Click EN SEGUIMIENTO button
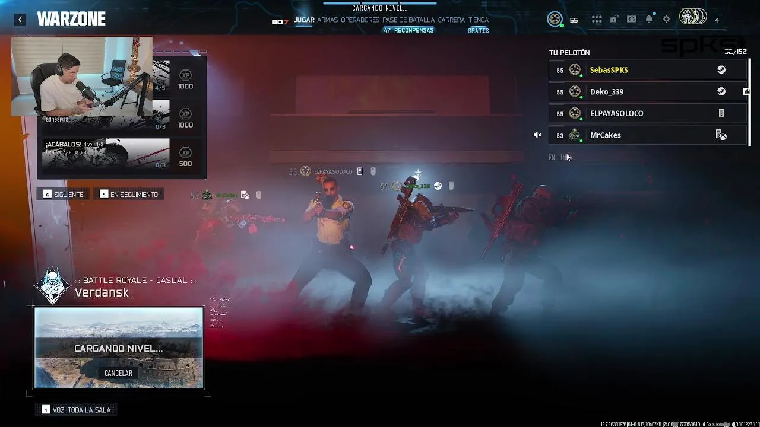This screenshot has width=760, height=427. tap(129, 195)
